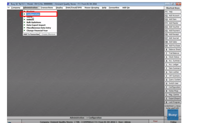The width and height of the screenshot is (209, 123).
Task: Expand arrow beside Change Financial Year
Action: pos(24,30)
